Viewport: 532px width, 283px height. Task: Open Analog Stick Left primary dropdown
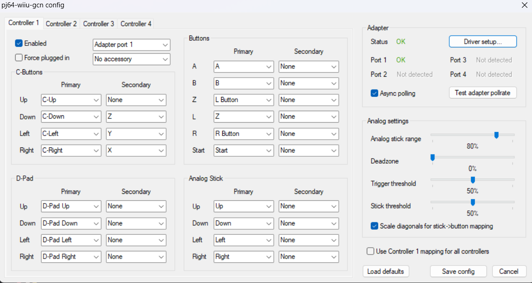click(243, 240)
